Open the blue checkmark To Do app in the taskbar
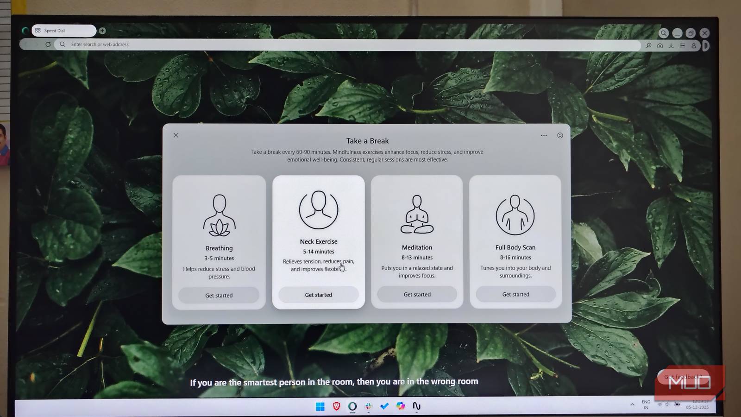The image size is (741, 417). coord(384,406)
